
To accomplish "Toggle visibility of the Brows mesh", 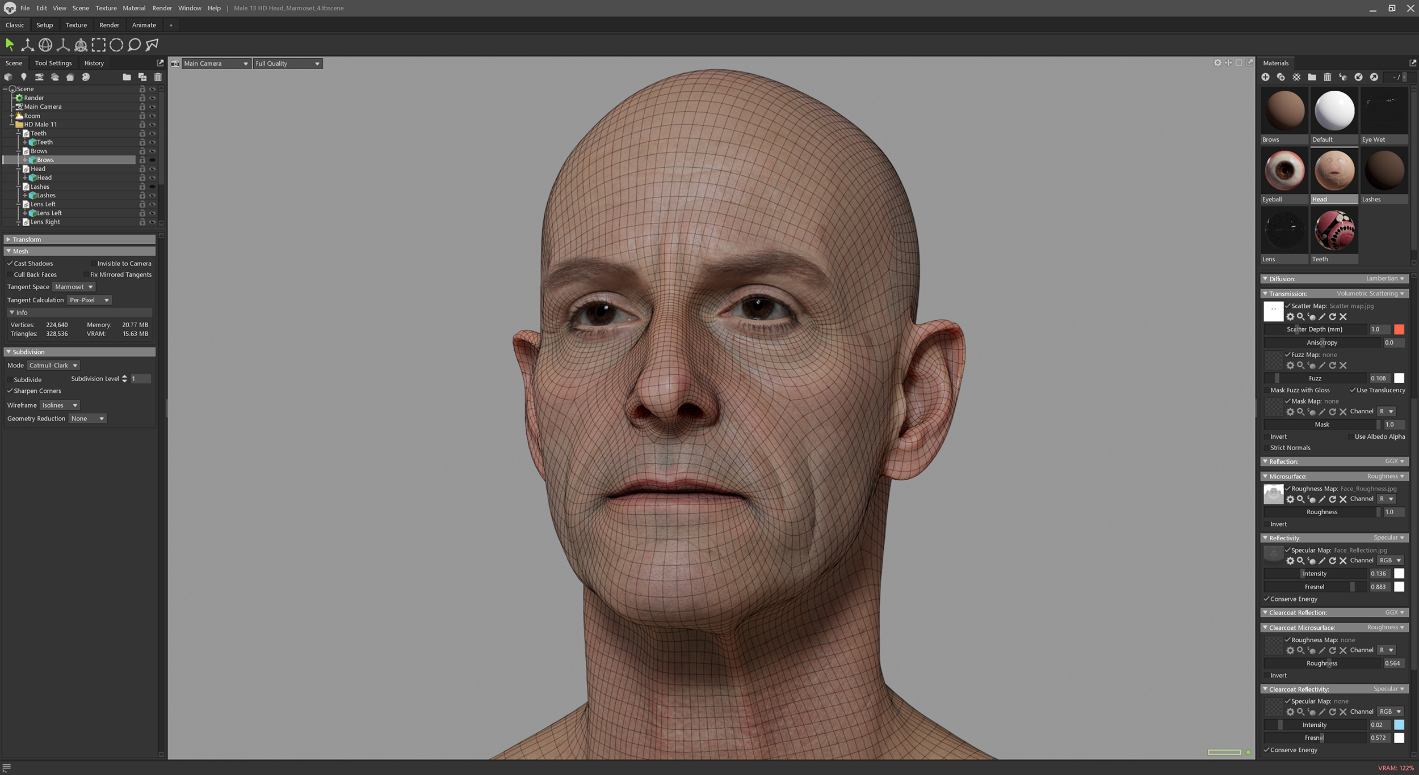I will click(x=152, y=160).
